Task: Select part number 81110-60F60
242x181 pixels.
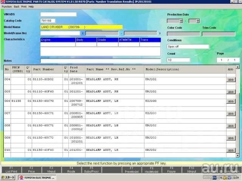Action: 43,91
